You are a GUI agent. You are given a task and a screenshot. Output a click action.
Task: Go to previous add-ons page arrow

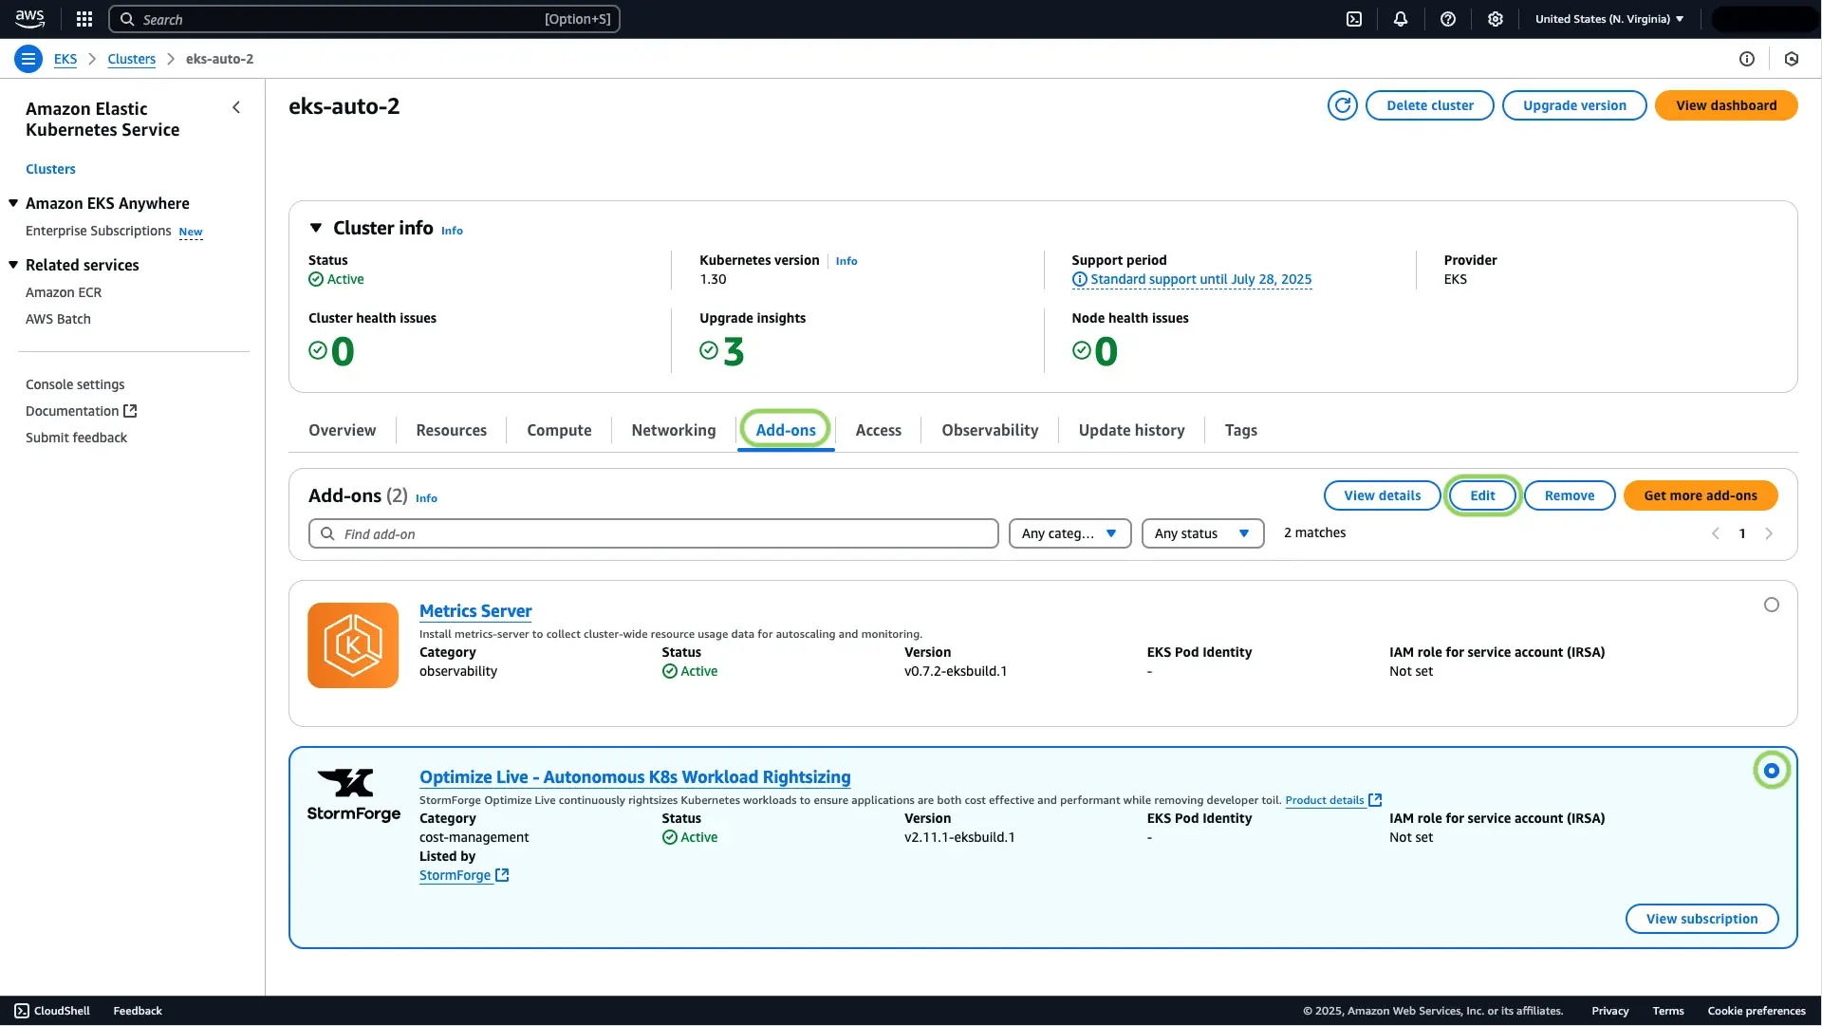[x=1716, y=533]
